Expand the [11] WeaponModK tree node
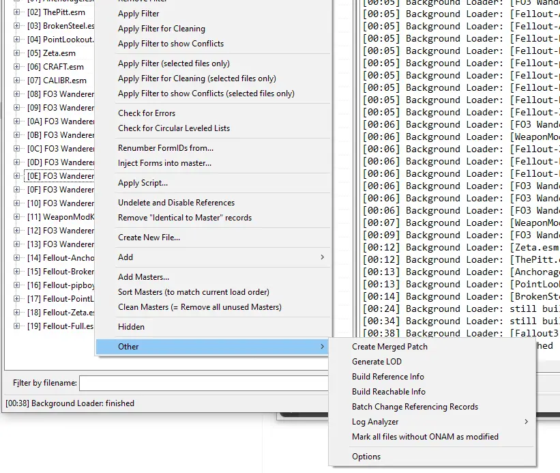The width and height of the screenshot is (560, 473). point(16,217)
